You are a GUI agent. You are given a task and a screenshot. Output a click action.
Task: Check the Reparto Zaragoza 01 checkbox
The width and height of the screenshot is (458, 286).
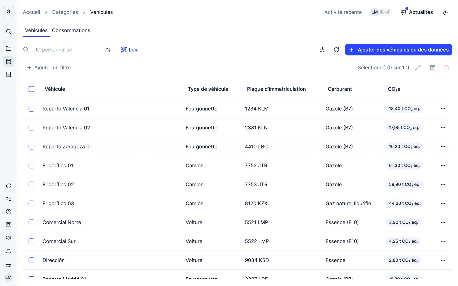31,146
